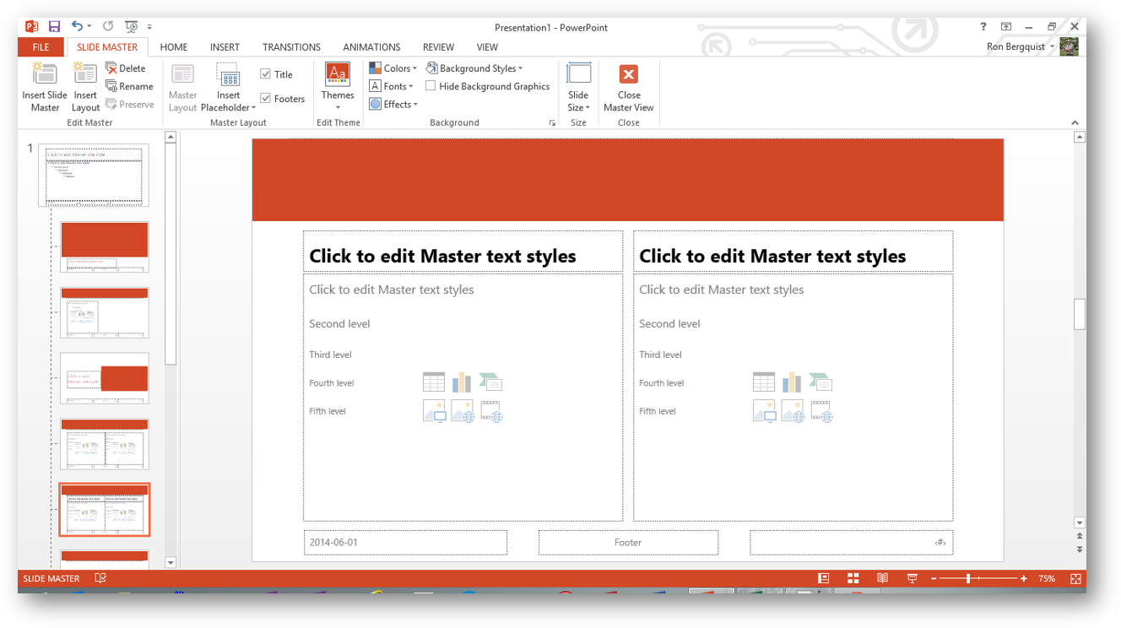
Task: Insert Video icon in right content placeholder
Action: click(820, 411)
